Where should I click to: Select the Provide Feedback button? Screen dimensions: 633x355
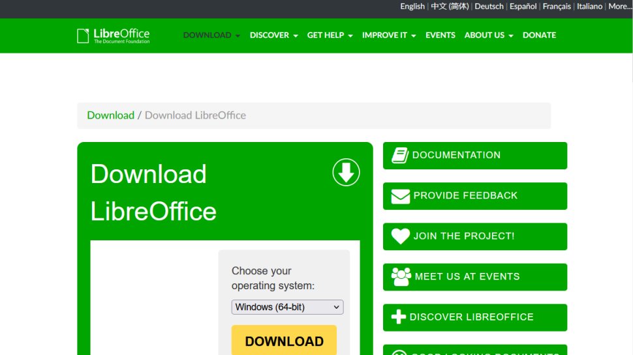click(475, 196)
